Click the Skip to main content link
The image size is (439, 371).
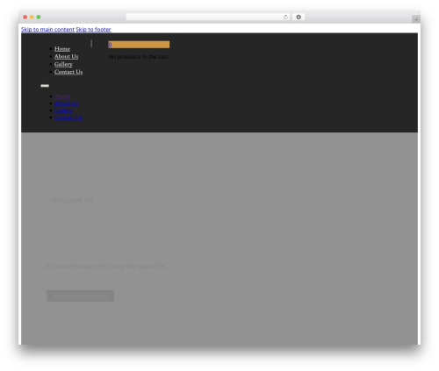click(47, 30)
